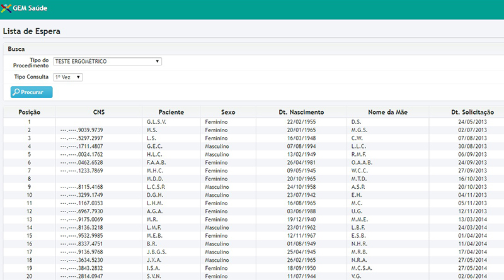Click the Dt. Nascimento column header
The width and height of the screenshot is (504, 280).
[301, 112]
